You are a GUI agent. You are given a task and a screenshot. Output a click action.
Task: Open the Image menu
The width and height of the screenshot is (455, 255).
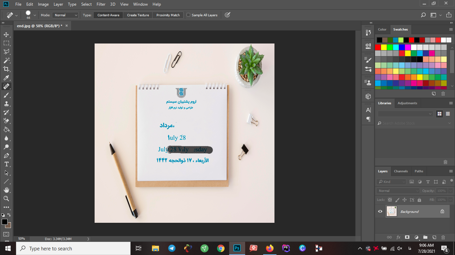point(43,4)
